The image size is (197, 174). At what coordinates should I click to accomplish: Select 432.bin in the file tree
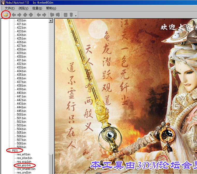pos(22,64)
